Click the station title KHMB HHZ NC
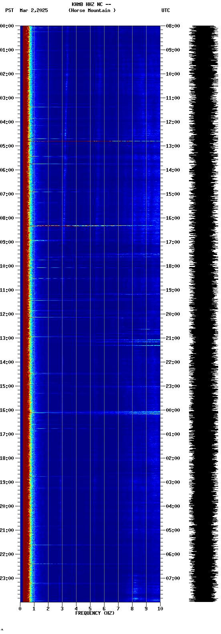Image resolution: width=221 pixels, height=634 pixels. 87,4
